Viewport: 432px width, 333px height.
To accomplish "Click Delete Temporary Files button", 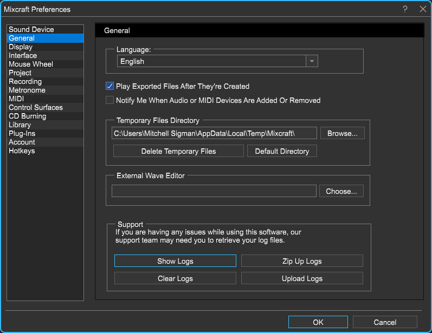I will click(178, 151).
